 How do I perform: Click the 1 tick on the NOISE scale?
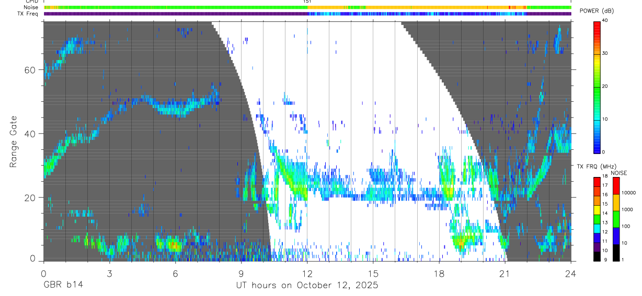[x=623, y=260]
